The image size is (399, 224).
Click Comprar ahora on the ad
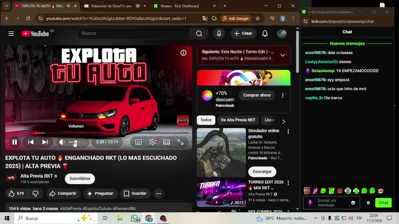point(257,95)
